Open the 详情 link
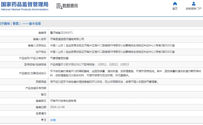The image size is (203, 125). pyautogui.click(x=53, y=120)
